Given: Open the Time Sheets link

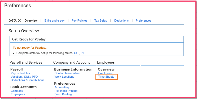Looking at the screenshot, I should 106,77.
